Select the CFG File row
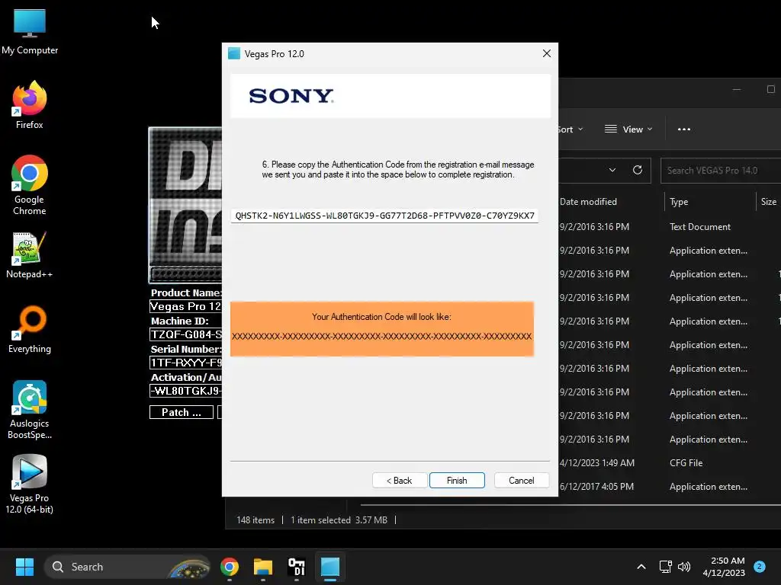This screenshot has width=781, height=585. click(x=670, y=463)
